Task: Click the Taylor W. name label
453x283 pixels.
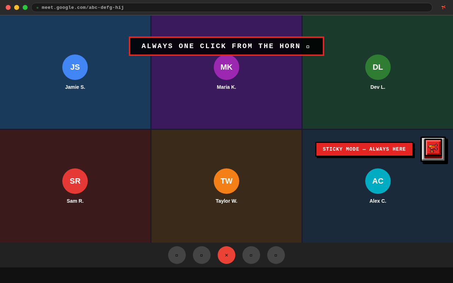Action: point(226,201)
